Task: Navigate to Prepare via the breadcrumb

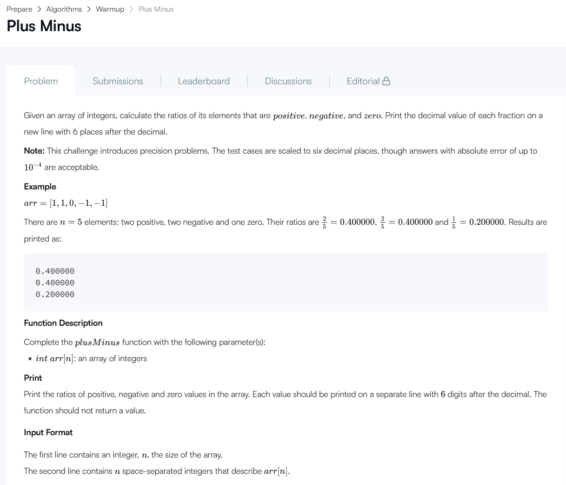Action: (19, 9)
